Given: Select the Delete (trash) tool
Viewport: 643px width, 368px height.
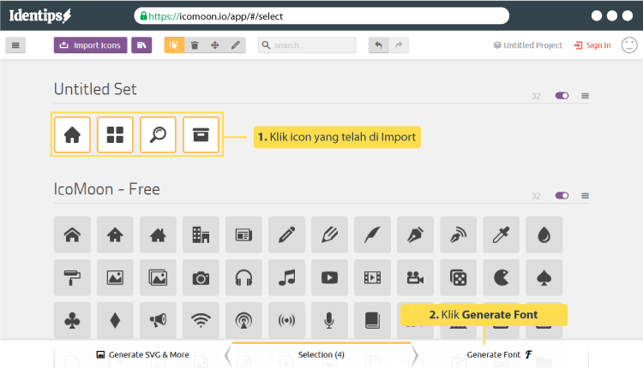Looking at the screenshot, I should (195, 45).
